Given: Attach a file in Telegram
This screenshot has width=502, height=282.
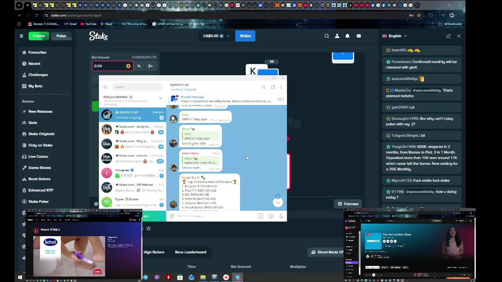Looking at the screenshot, I should [x=172, y=216].
